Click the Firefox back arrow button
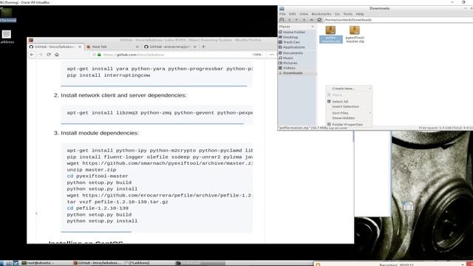 [x=33, y=55]
